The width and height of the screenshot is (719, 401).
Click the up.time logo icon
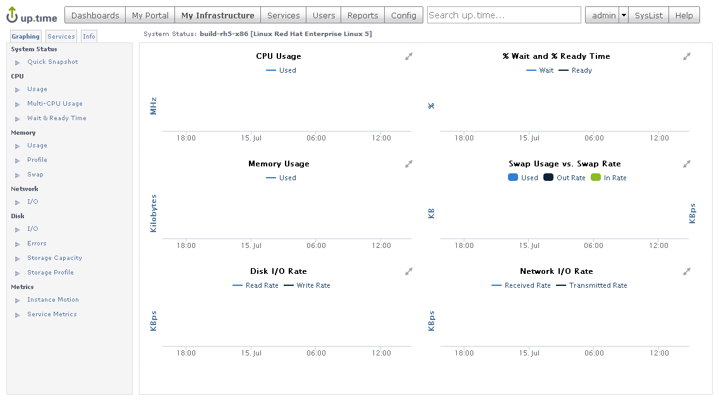coord(13,15)
